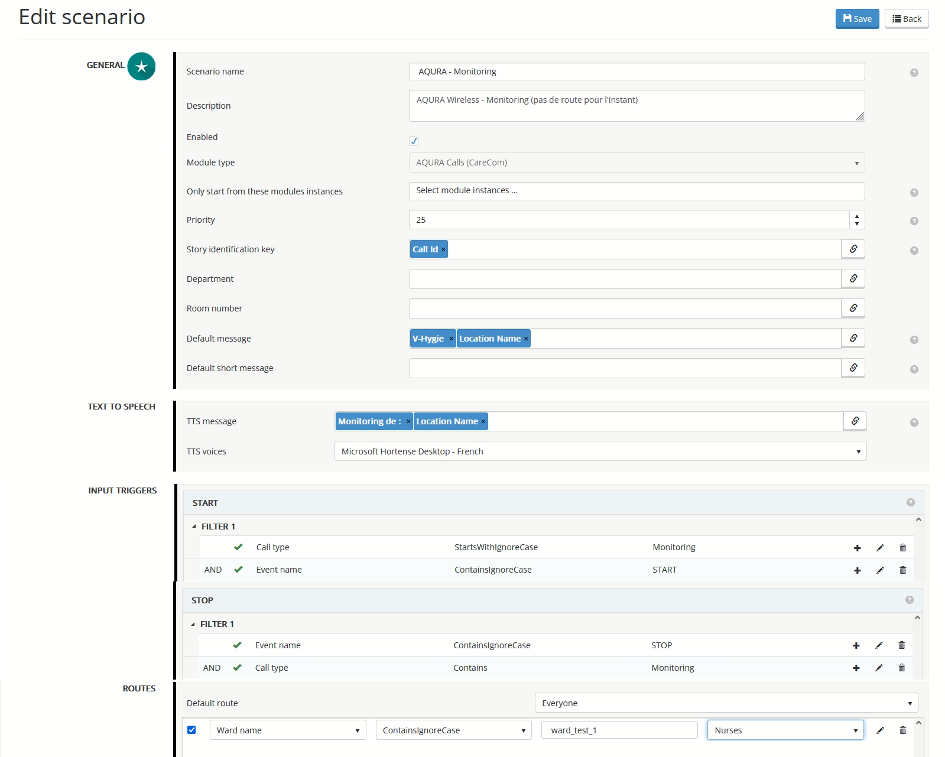Screen dimensions: 945x757
Task: Delete the STOP Call type condition
Action: [902, 668]
